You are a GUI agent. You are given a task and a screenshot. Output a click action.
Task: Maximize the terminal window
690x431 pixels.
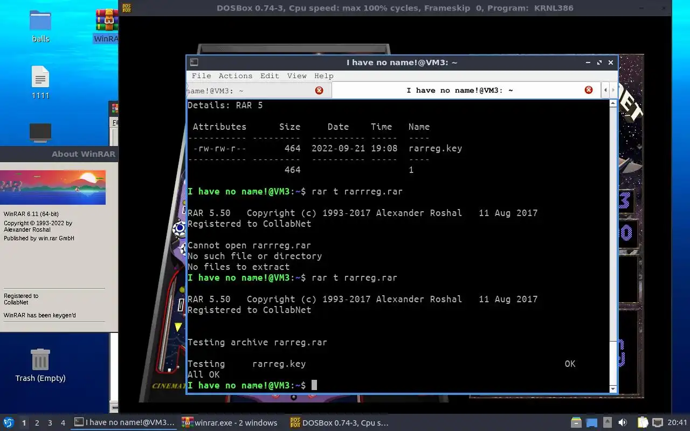(x=599, y=62)
